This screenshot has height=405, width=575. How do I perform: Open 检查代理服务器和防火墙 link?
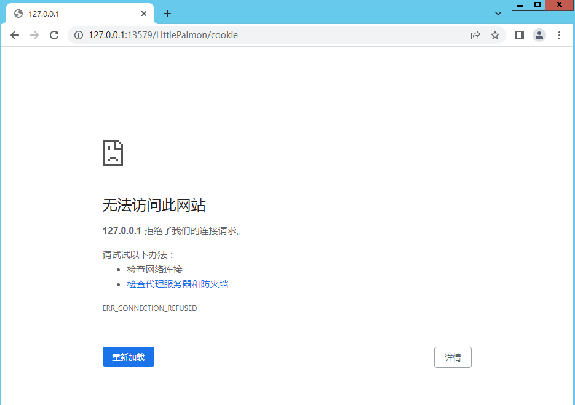pyautogui.click(x=178, y=284)
